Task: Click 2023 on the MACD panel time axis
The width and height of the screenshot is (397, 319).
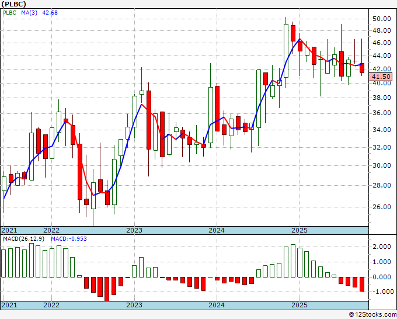Action: [134, 305]
